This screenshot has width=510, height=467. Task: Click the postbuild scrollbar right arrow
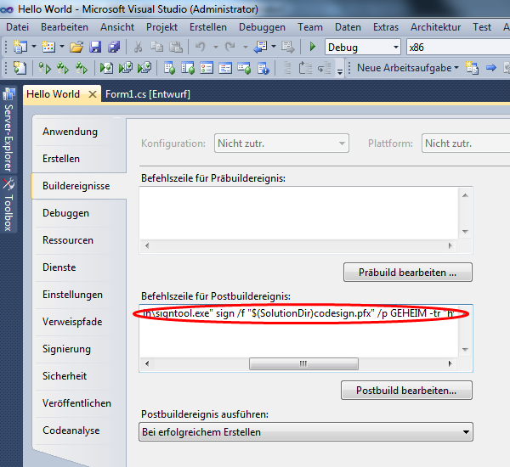pyautogui.click(x=450, y=363)
